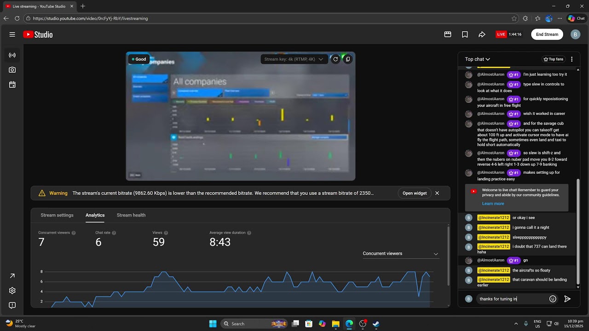
Task: Click the End Stream button
Action: point(547,34)
